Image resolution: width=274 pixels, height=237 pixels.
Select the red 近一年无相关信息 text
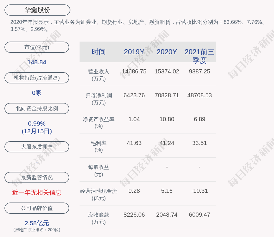tap(37, 192)
